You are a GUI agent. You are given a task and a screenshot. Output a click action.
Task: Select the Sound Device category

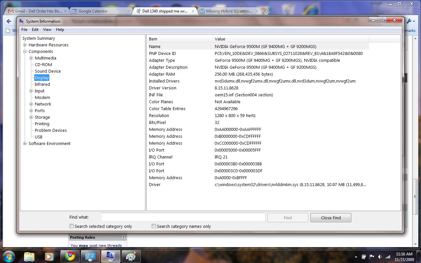(48, 71)
